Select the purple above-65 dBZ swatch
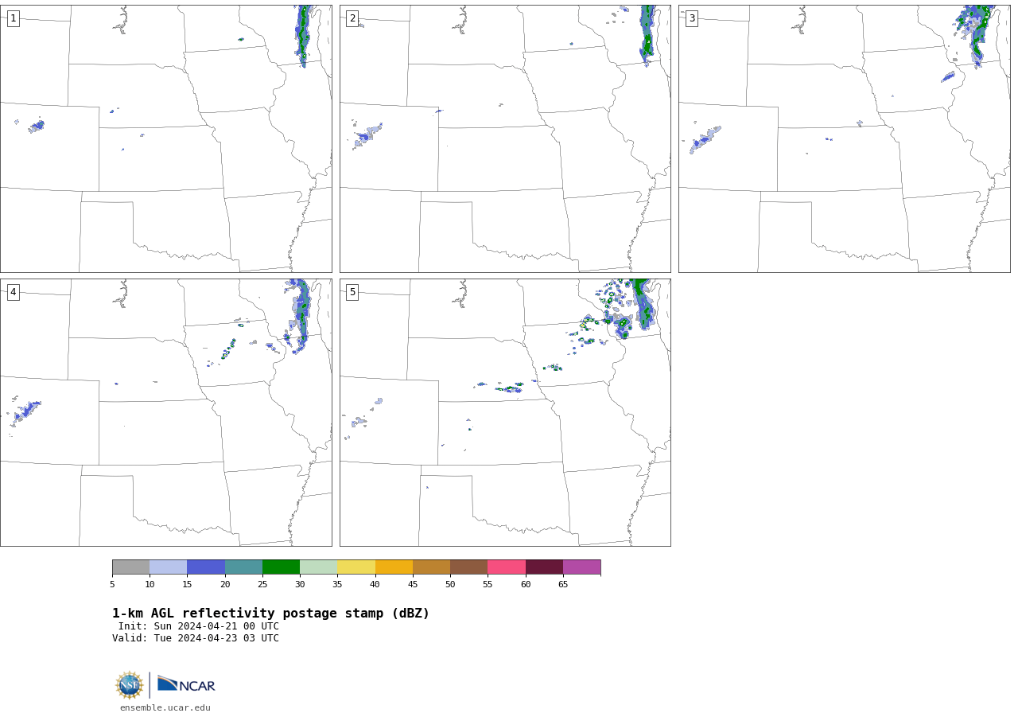 582,567
